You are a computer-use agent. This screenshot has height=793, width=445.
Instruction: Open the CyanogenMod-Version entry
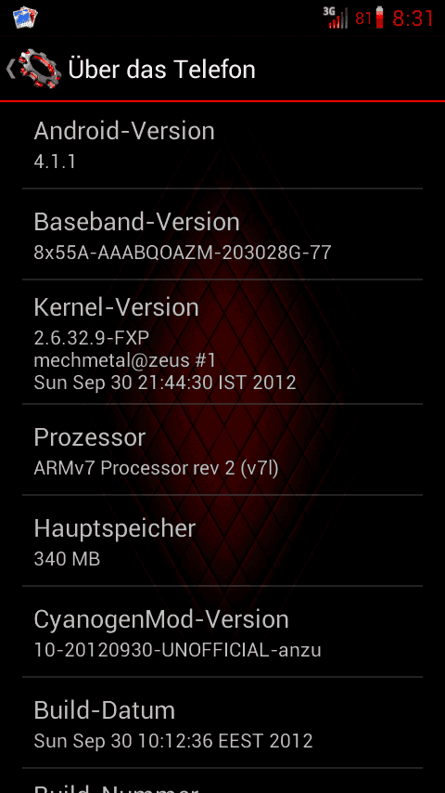222,631
